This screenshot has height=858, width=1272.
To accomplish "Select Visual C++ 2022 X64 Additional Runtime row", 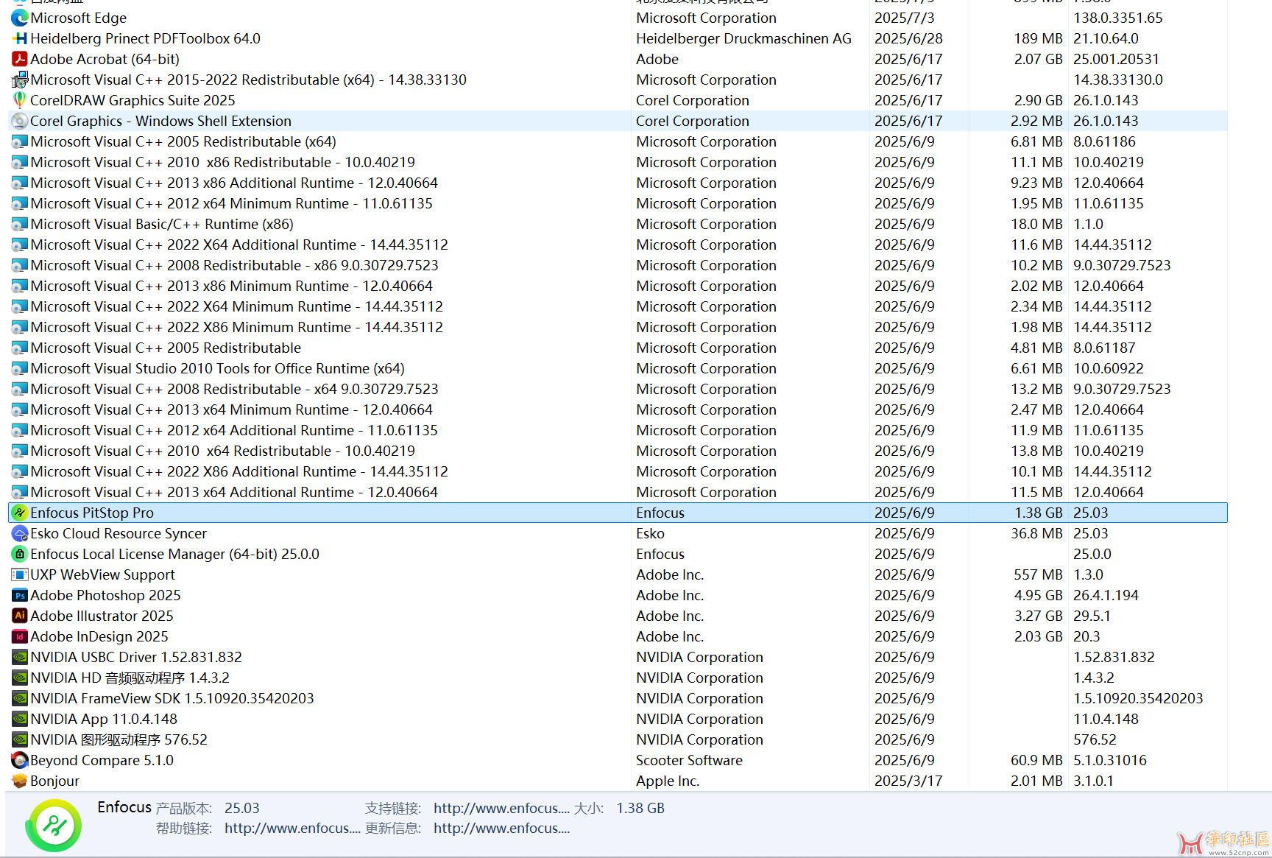I will [x=618, y=245].
